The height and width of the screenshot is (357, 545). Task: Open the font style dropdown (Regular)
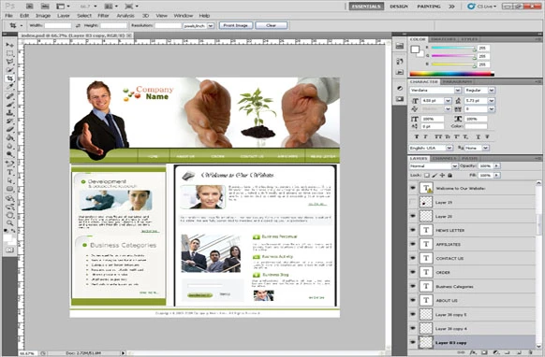(491, 91)
